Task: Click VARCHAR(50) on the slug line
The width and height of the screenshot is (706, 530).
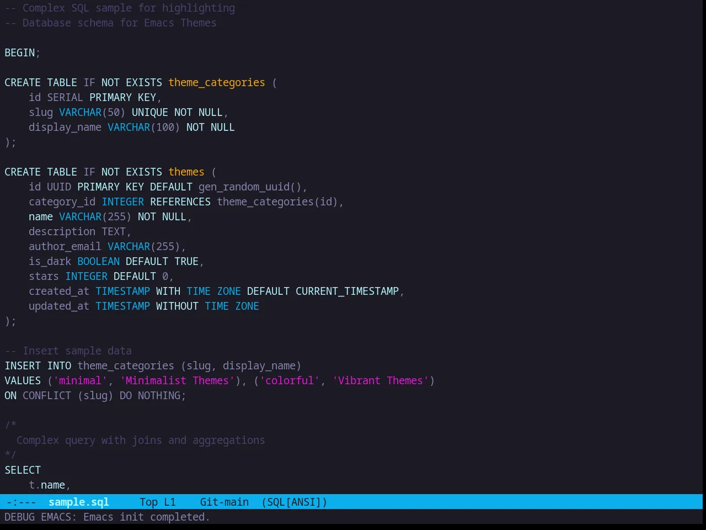Action: point(92,112)
